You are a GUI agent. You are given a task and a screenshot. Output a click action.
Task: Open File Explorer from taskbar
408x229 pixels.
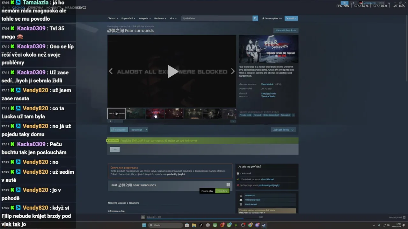194,225
